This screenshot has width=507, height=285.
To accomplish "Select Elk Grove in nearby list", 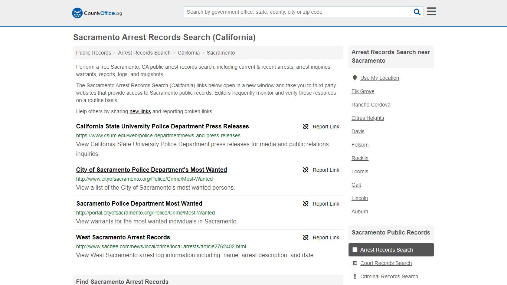I will tap(363, 91).
